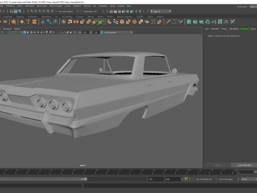Click the orange soccer ball polygon shelf icon
This screenshot has width=257, height=193.
[x=13, y=22]
